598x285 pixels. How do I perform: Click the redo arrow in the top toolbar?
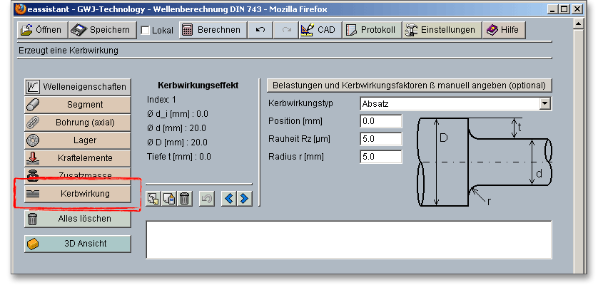[x=285, y=30]
